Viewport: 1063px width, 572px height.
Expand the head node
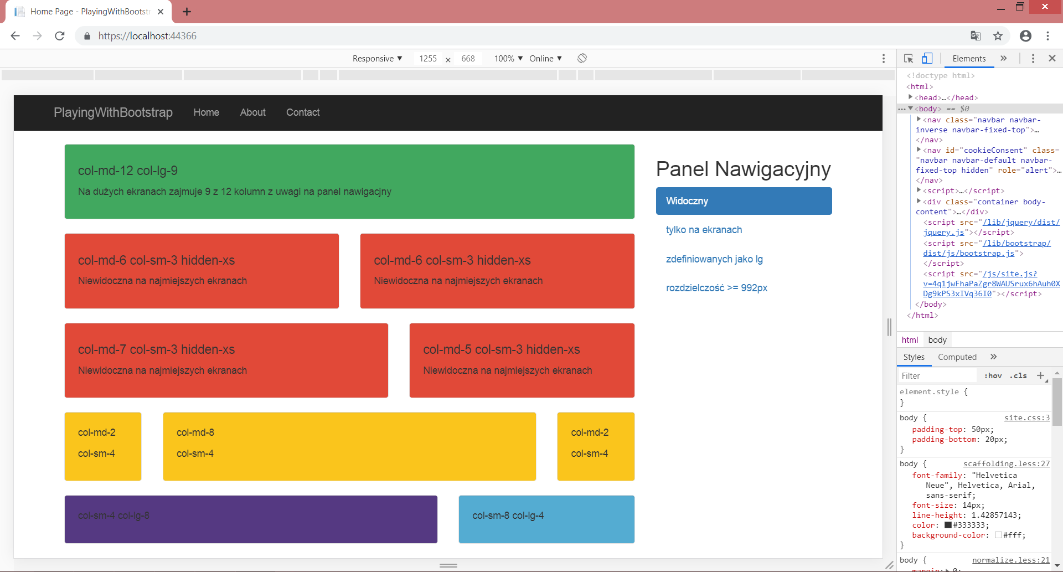(910, 97)
